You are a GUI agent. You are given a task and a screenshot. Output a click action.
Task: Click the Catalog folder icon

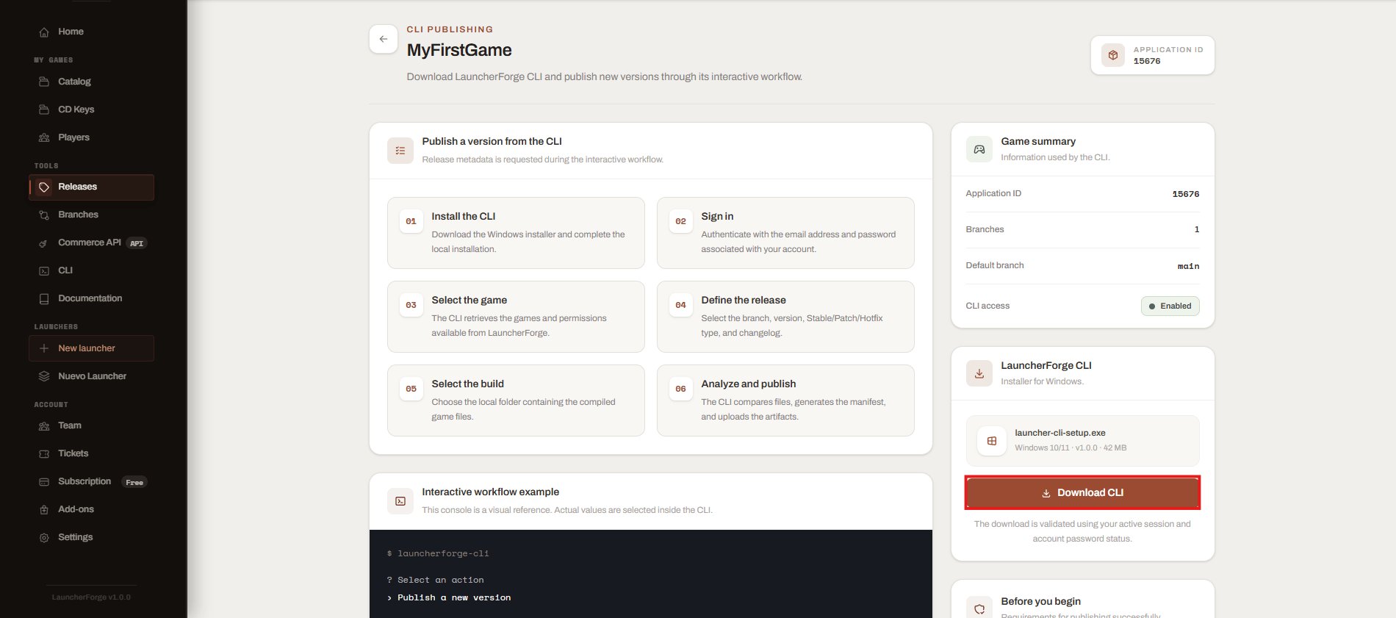44,82
